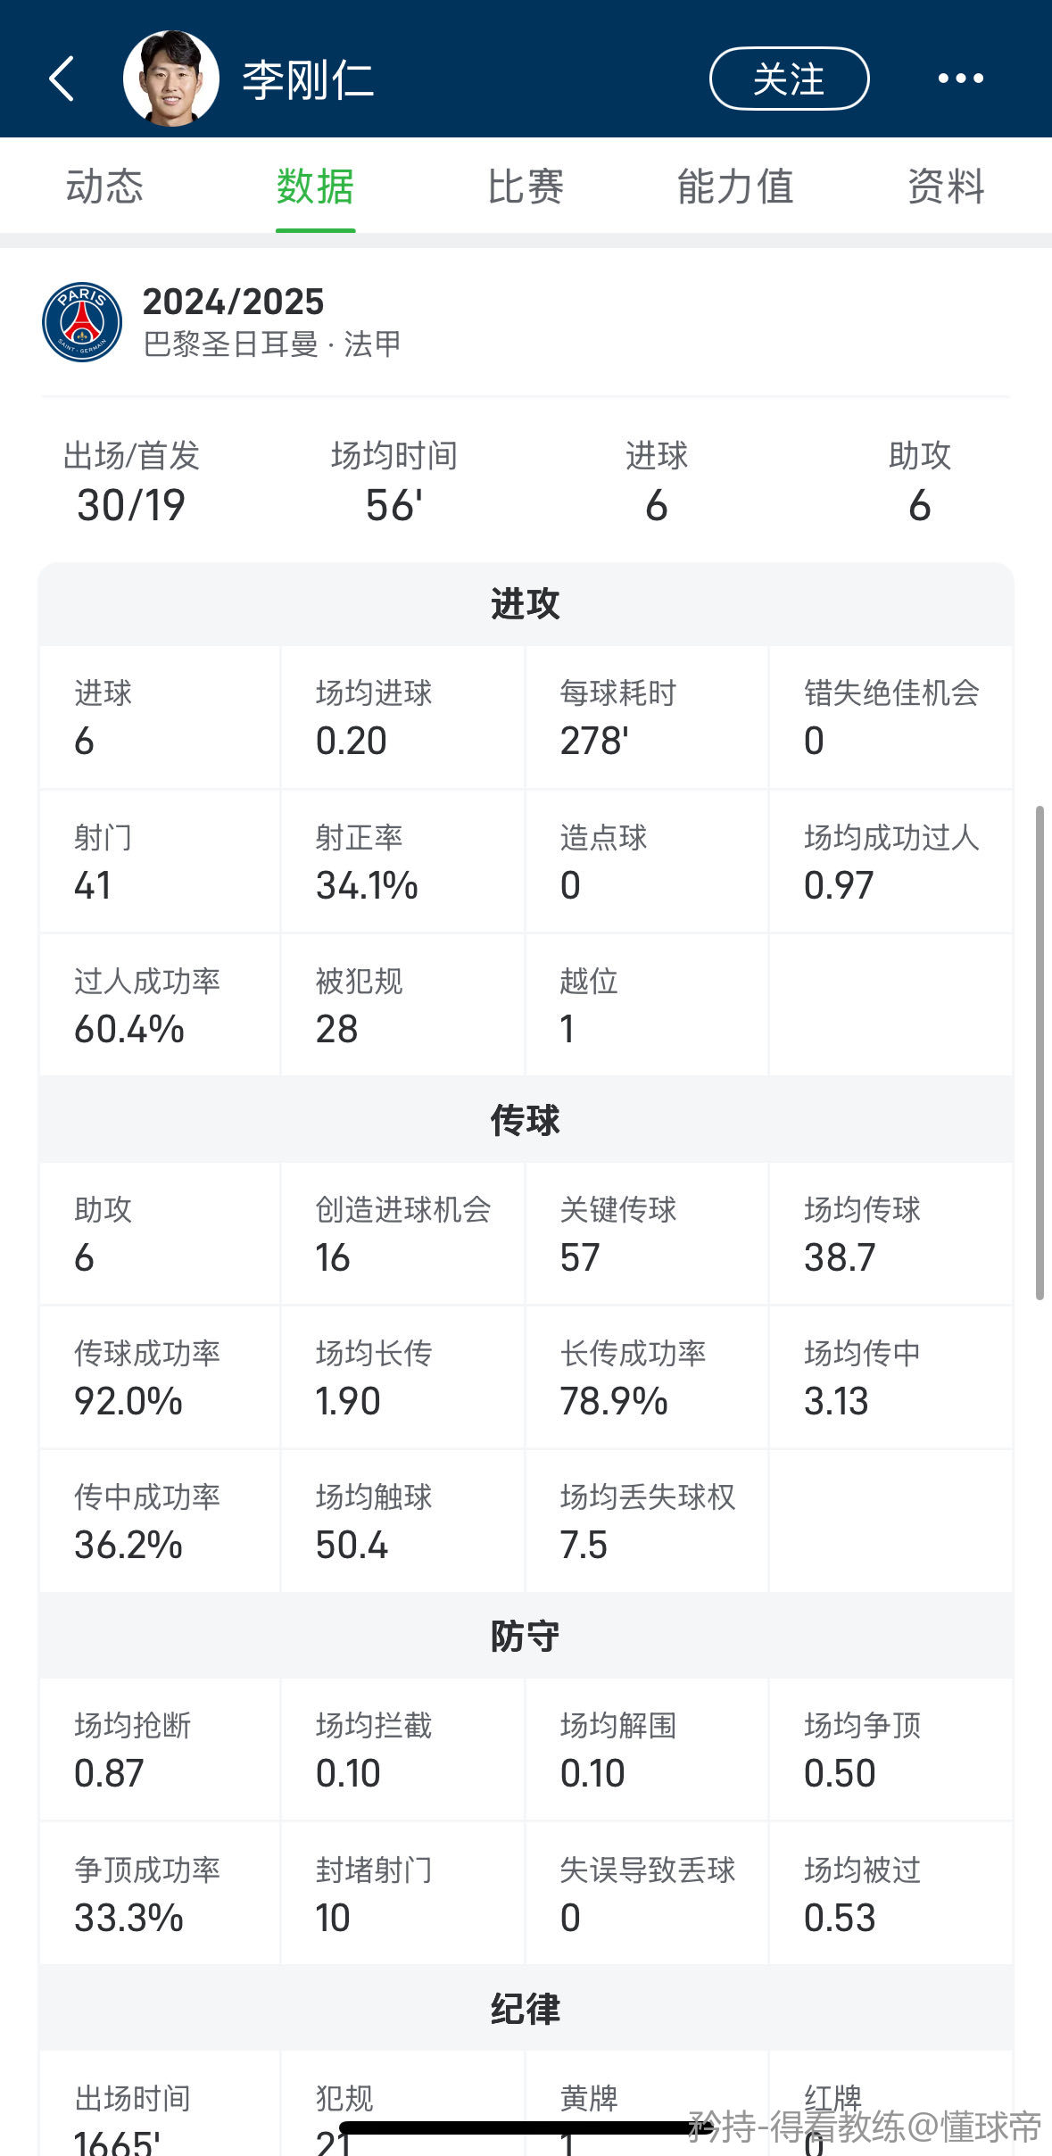
Task: Tap the 射正率 34.1% stat cell
Action: (x=402, y=861)
